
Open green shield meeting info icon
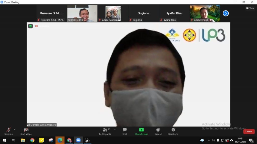pyautogui.click(x=30, y=26)
